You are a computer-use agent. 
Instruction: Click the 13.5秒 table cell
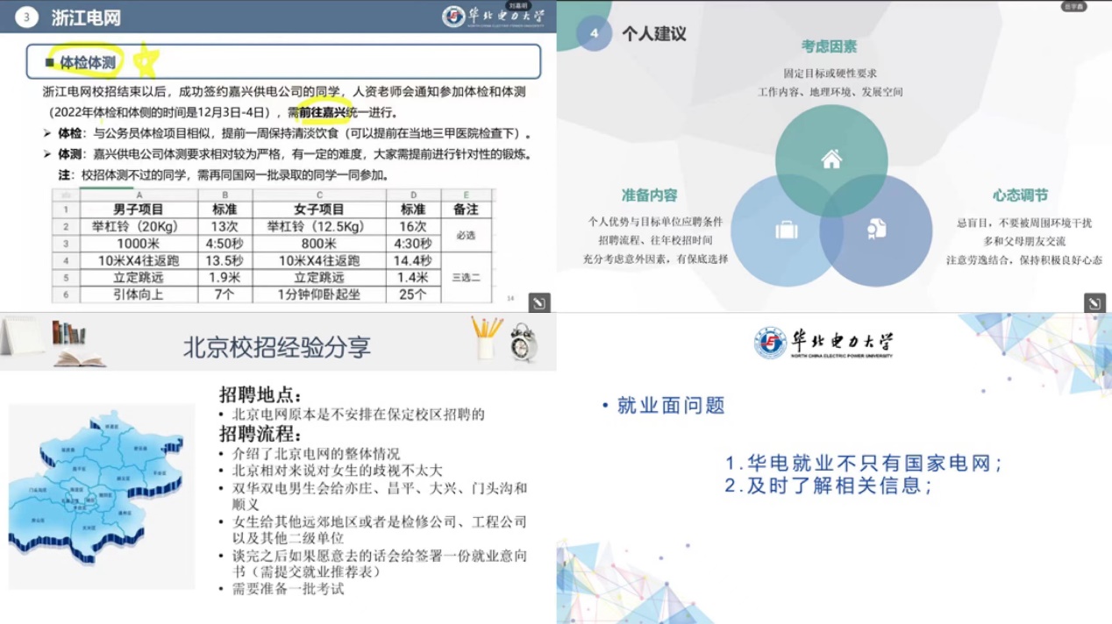click(225, 260)
